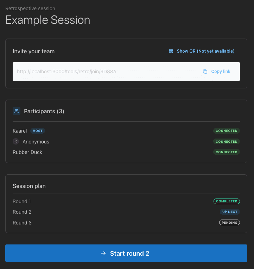Select Round 2 in Session plan
The image size is (254, 269).
[22, 212]
